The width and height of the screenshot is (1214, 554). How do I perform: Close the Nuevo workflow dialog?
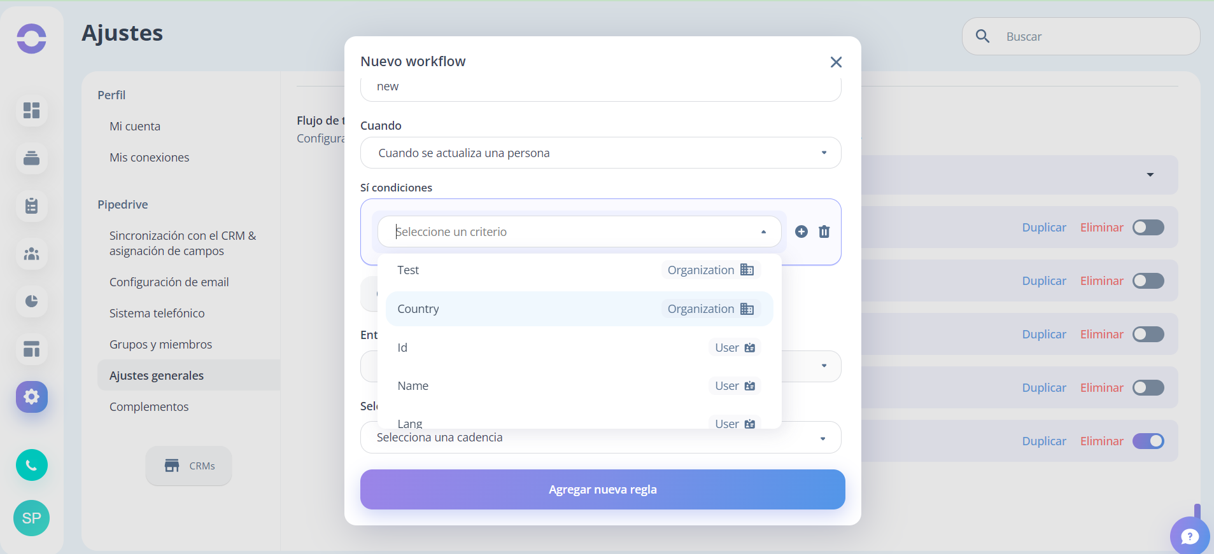point(836,62)
